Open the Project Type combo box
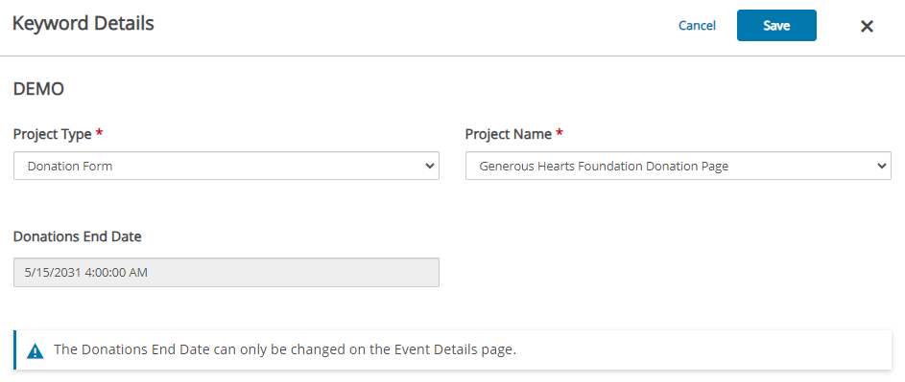The width and height of the screenshot is (905, 382). point(226,166)
